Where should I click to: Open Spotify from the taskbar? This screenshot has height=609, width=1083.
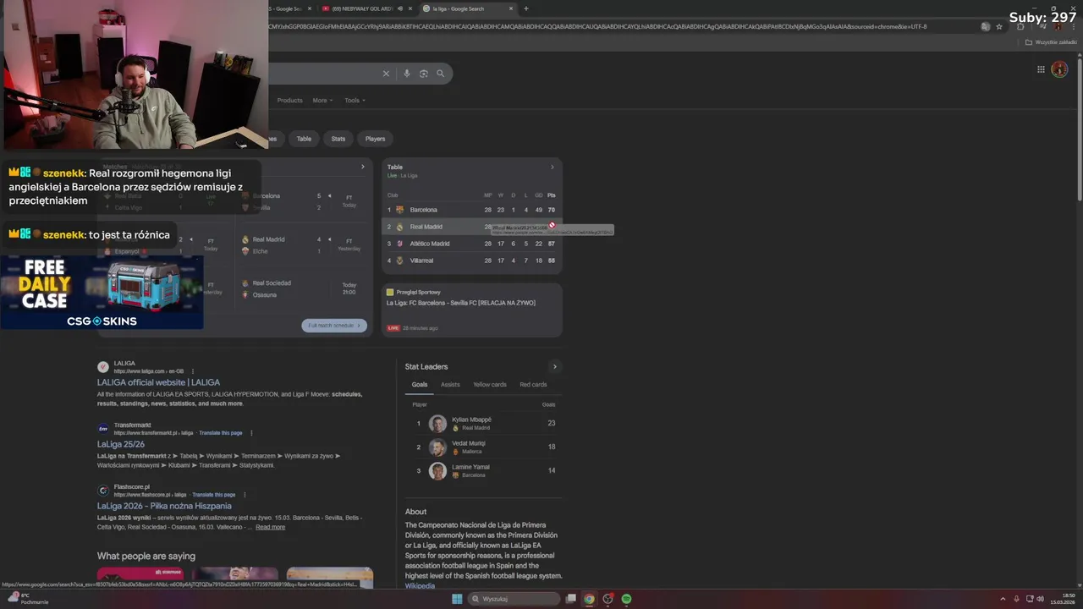click(x=626, y=599)
